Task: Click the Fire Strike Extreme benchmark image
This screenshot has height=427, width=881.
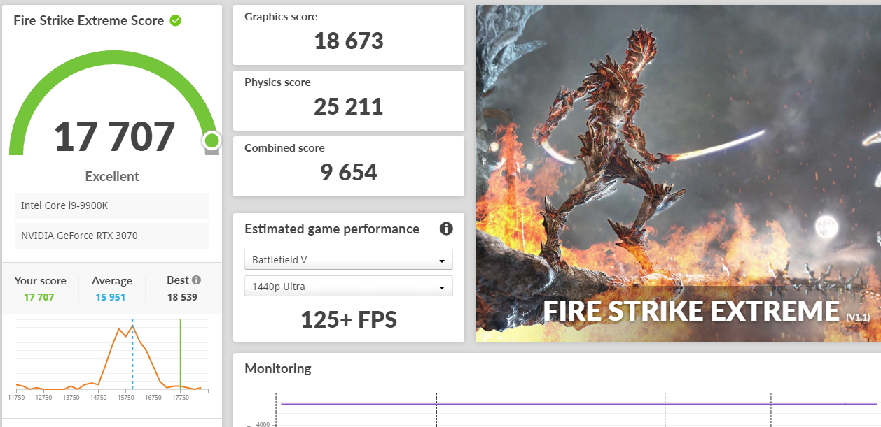Action: click(x=678, y=173)
